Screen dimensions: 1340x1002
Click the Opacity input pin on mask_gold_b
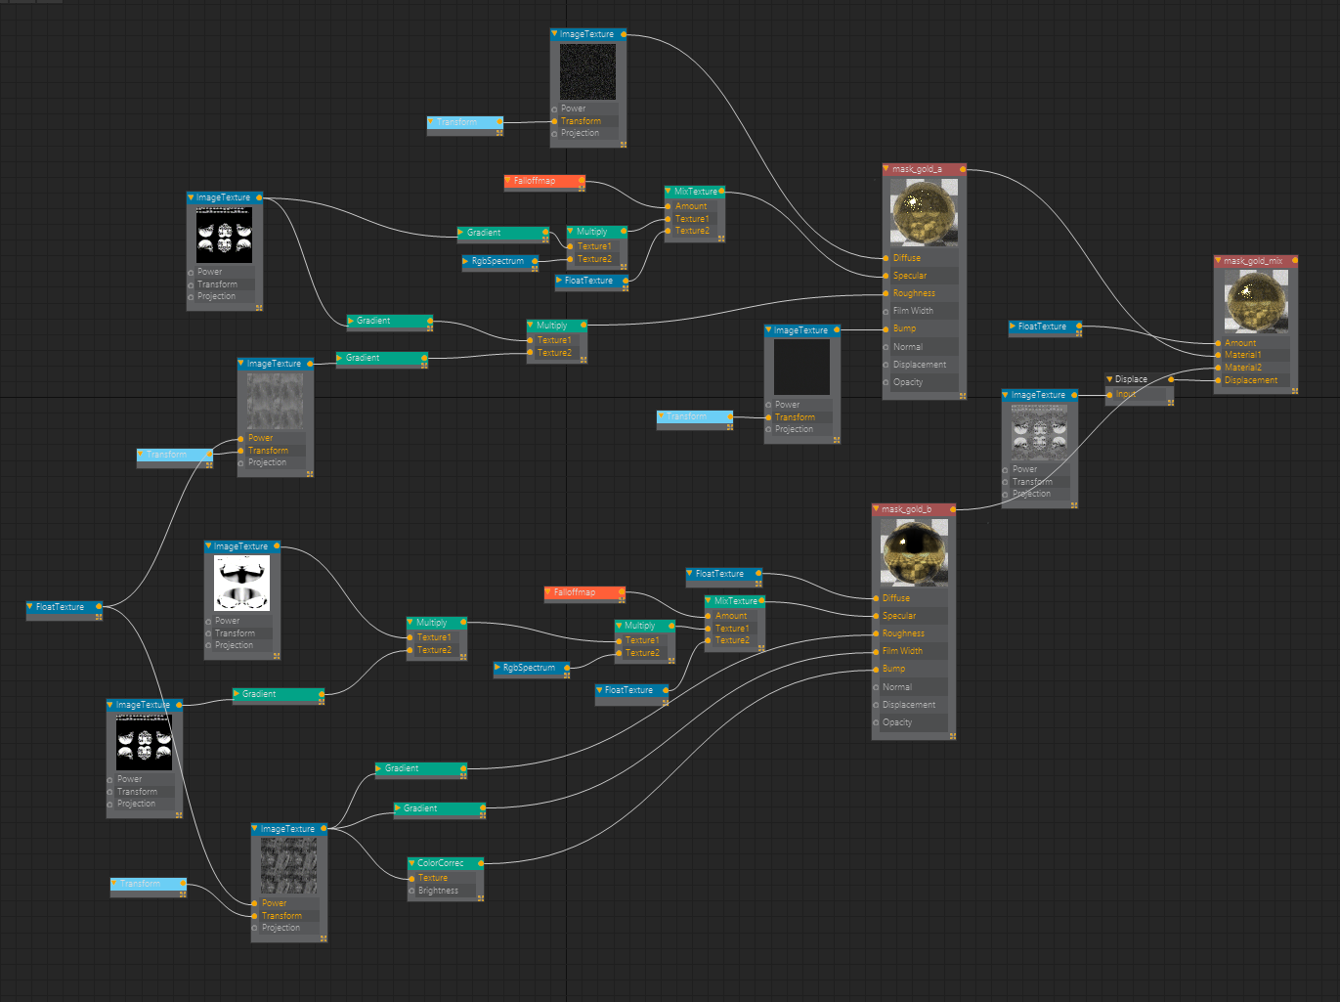pos(876,722)
